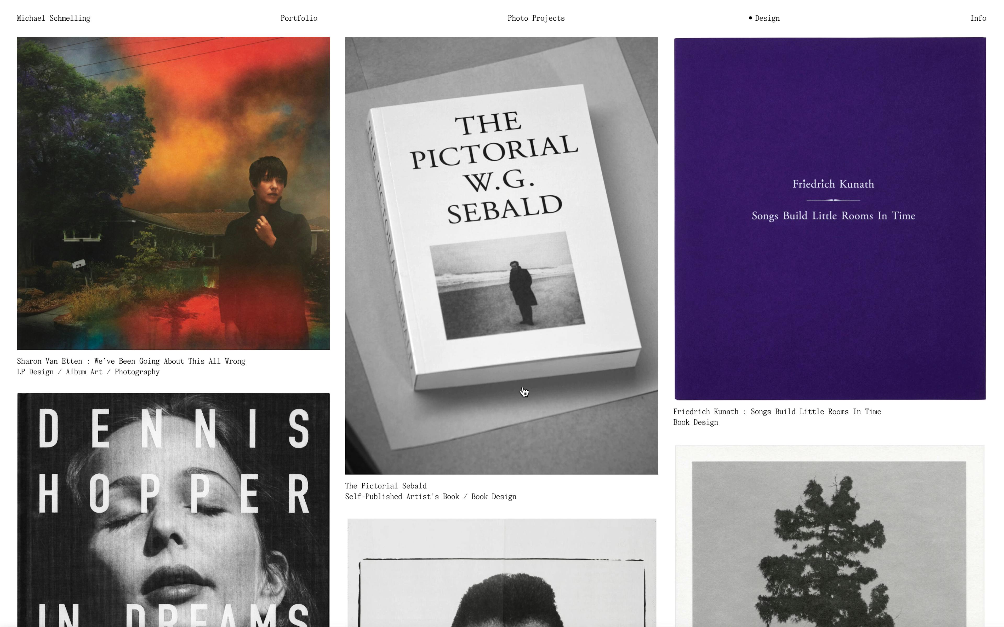Image resolution: width=1004 pixels, height=627 pixels.
Task: Open Dennis Hopper In Dreams cover
Action: 173,510
